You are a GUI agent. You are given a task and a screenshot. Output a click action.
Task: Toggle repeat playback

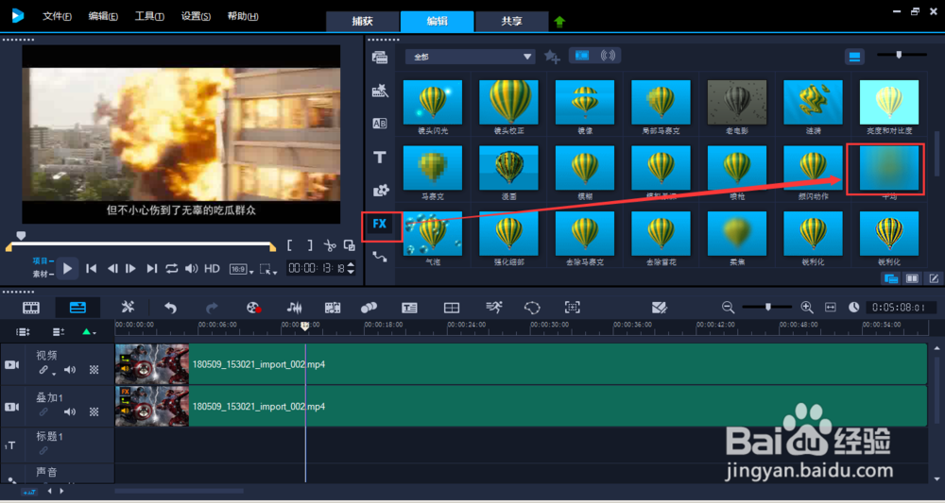point(172,268)
